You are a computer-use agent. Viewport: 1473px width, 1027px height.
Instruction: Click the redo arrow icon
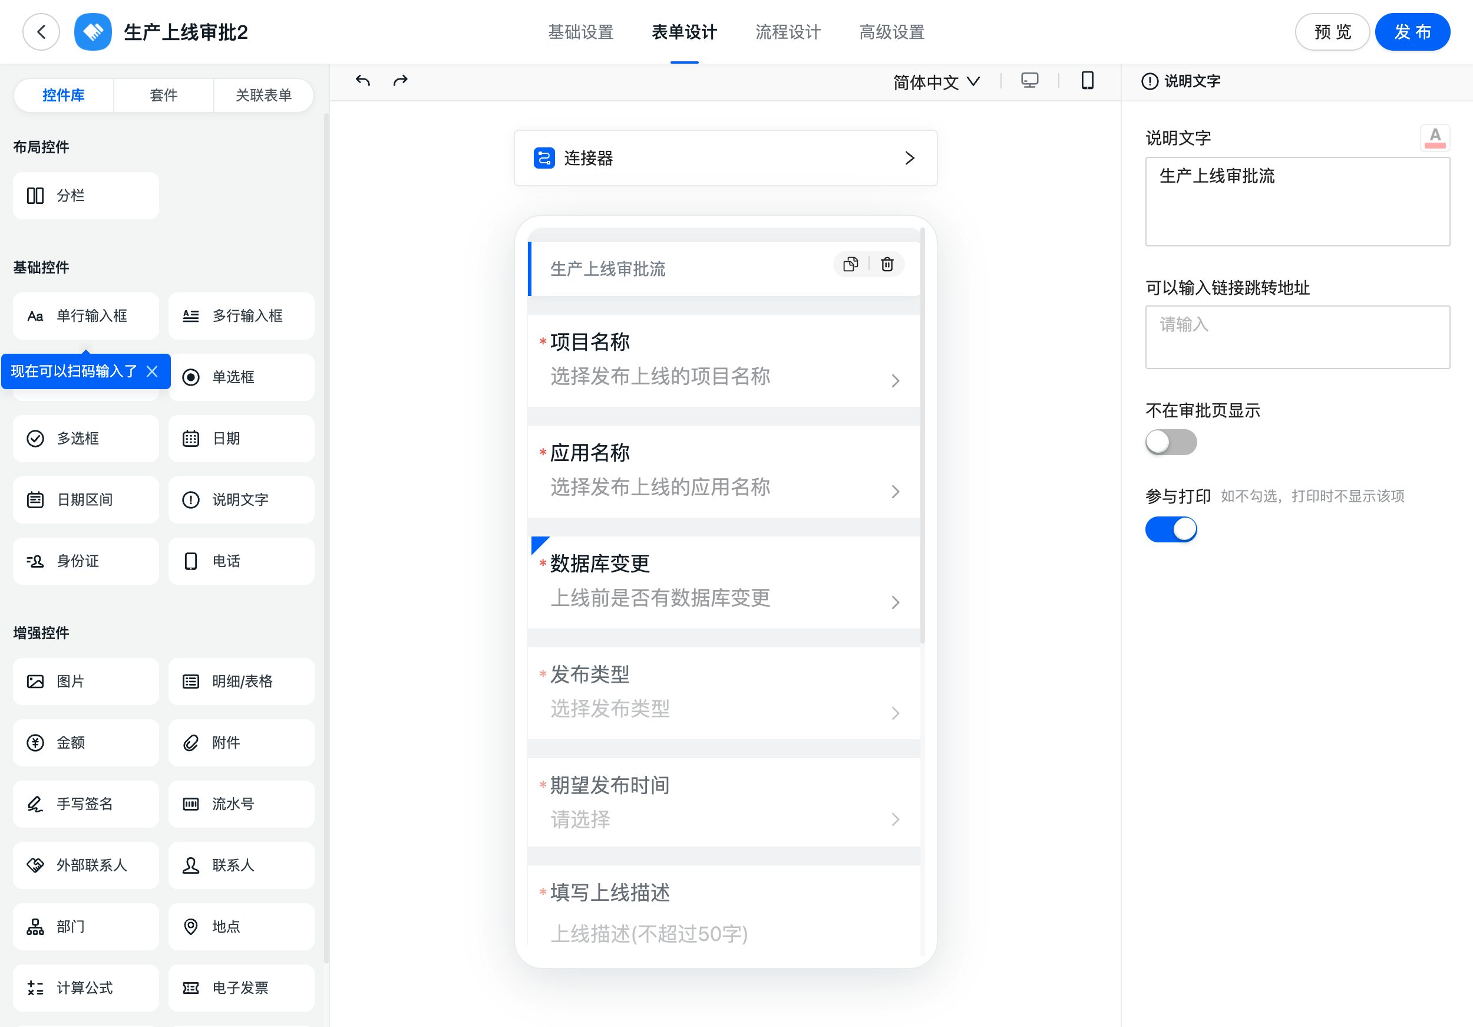point(400,81)
